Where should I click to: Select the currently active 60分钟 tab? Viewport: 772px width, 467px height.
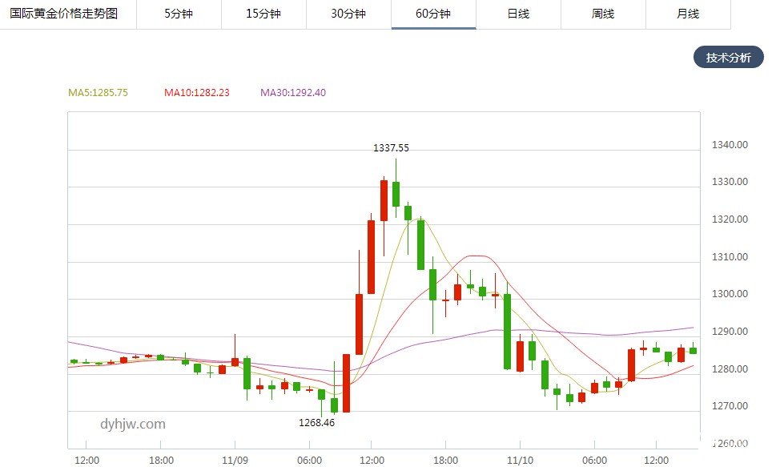point(432,14)
